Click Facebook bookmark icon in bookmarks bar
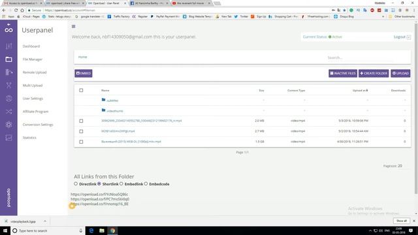 tap(109, 16)
